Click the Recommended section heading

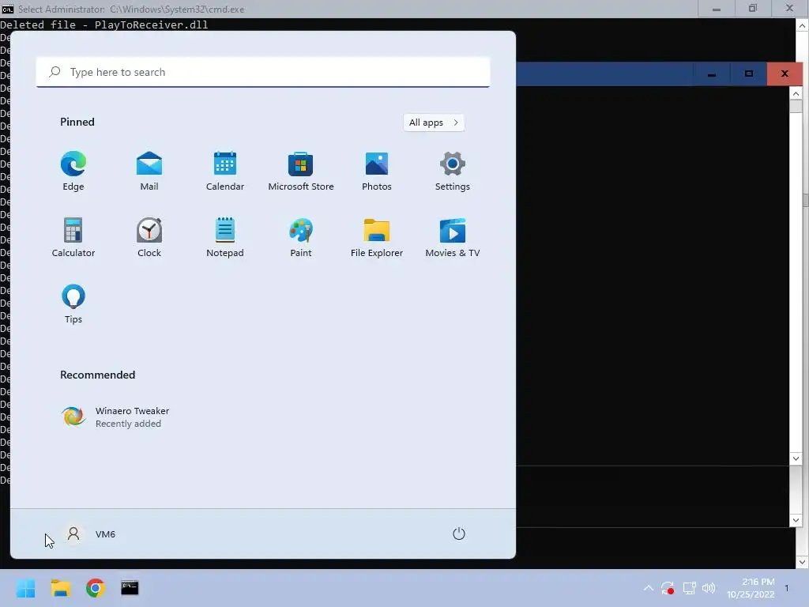click(x=97, y=375)
